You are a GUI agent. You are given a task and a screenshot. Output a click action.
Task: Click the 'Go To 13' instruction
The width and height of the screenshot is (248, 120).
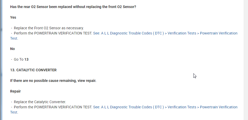tap(21, 59)
